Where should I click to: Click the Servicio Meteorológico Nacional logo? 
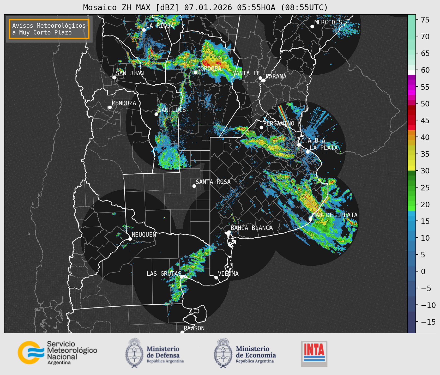tap(57, 353)
